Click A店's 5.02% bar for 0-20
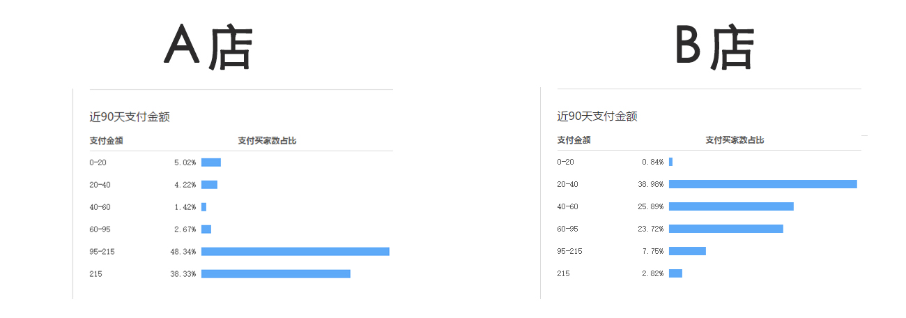906x318 pixels. (x=211, y=162)
